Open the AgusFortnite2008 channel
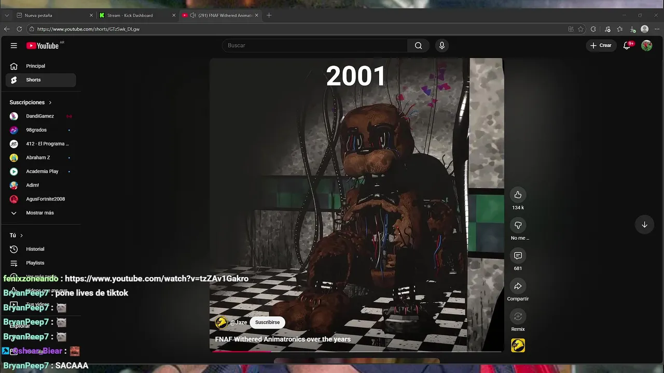 click(40, 199)
